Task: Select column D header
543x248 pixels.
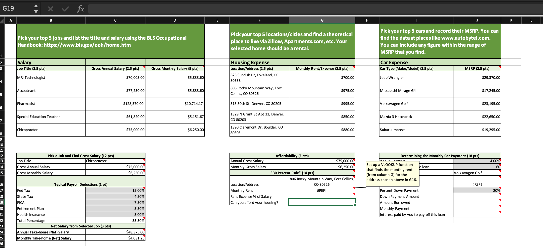Action: [175, 20]
